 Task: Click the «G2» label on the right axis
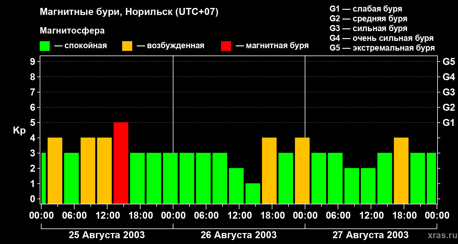pyautogui.click(x=449, y=107)
